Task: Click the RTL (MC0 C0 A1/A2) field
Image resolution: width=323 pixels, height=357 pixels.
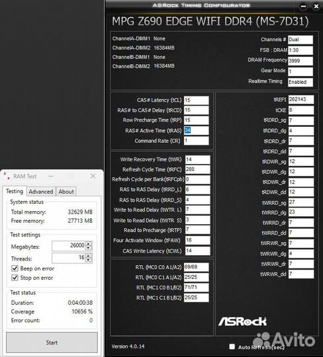Action: pos(197,267)
